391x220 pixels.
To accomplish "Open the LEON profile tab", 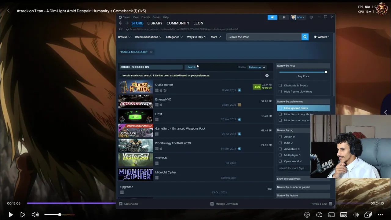I will (x=198, y=23).
